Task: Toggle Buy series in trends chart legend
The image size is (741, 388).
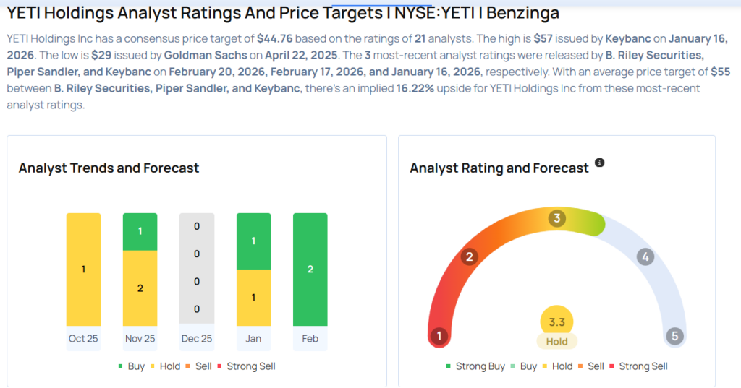Action: [x=130, y=366]
